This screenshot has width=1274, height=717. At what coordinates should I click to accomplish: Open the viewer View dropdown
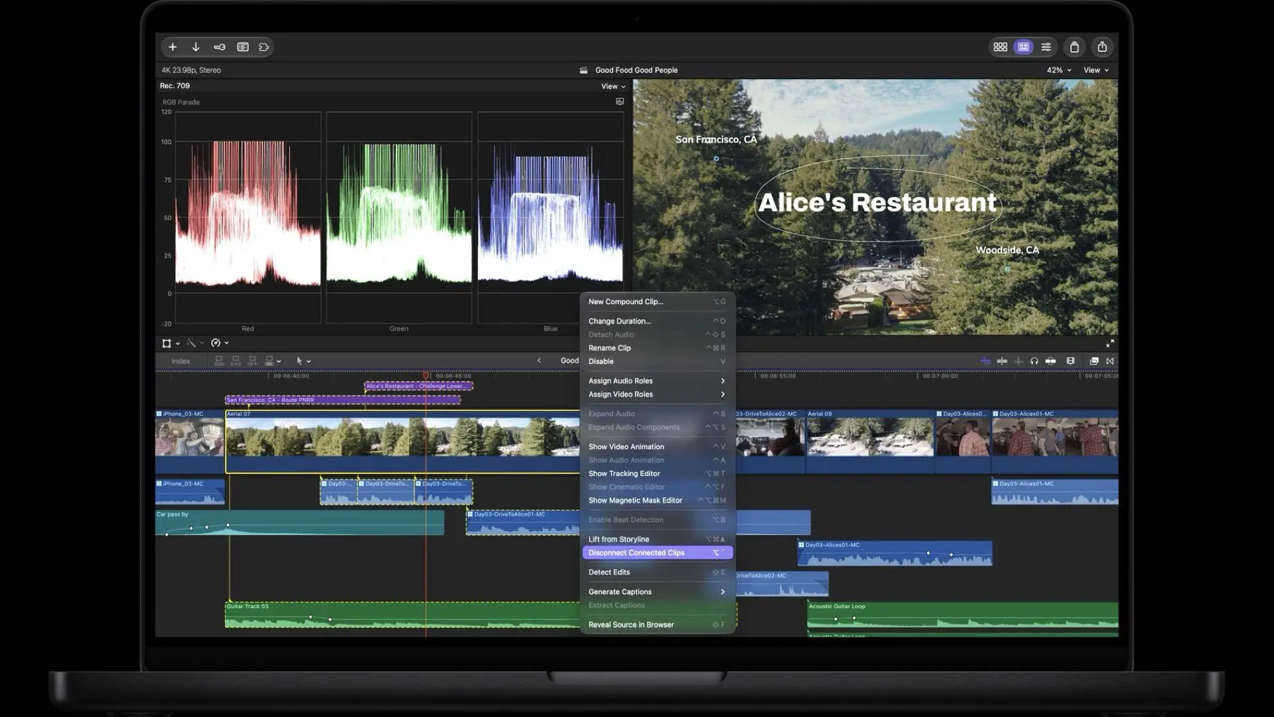tap(1096, 70)
